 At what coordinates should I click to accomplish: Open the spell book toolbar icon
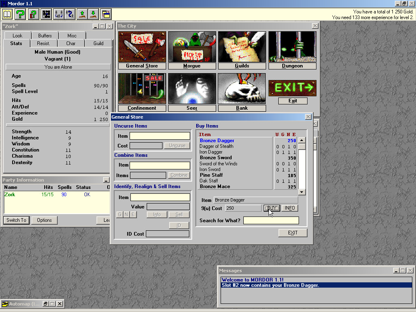coord(7,14)
